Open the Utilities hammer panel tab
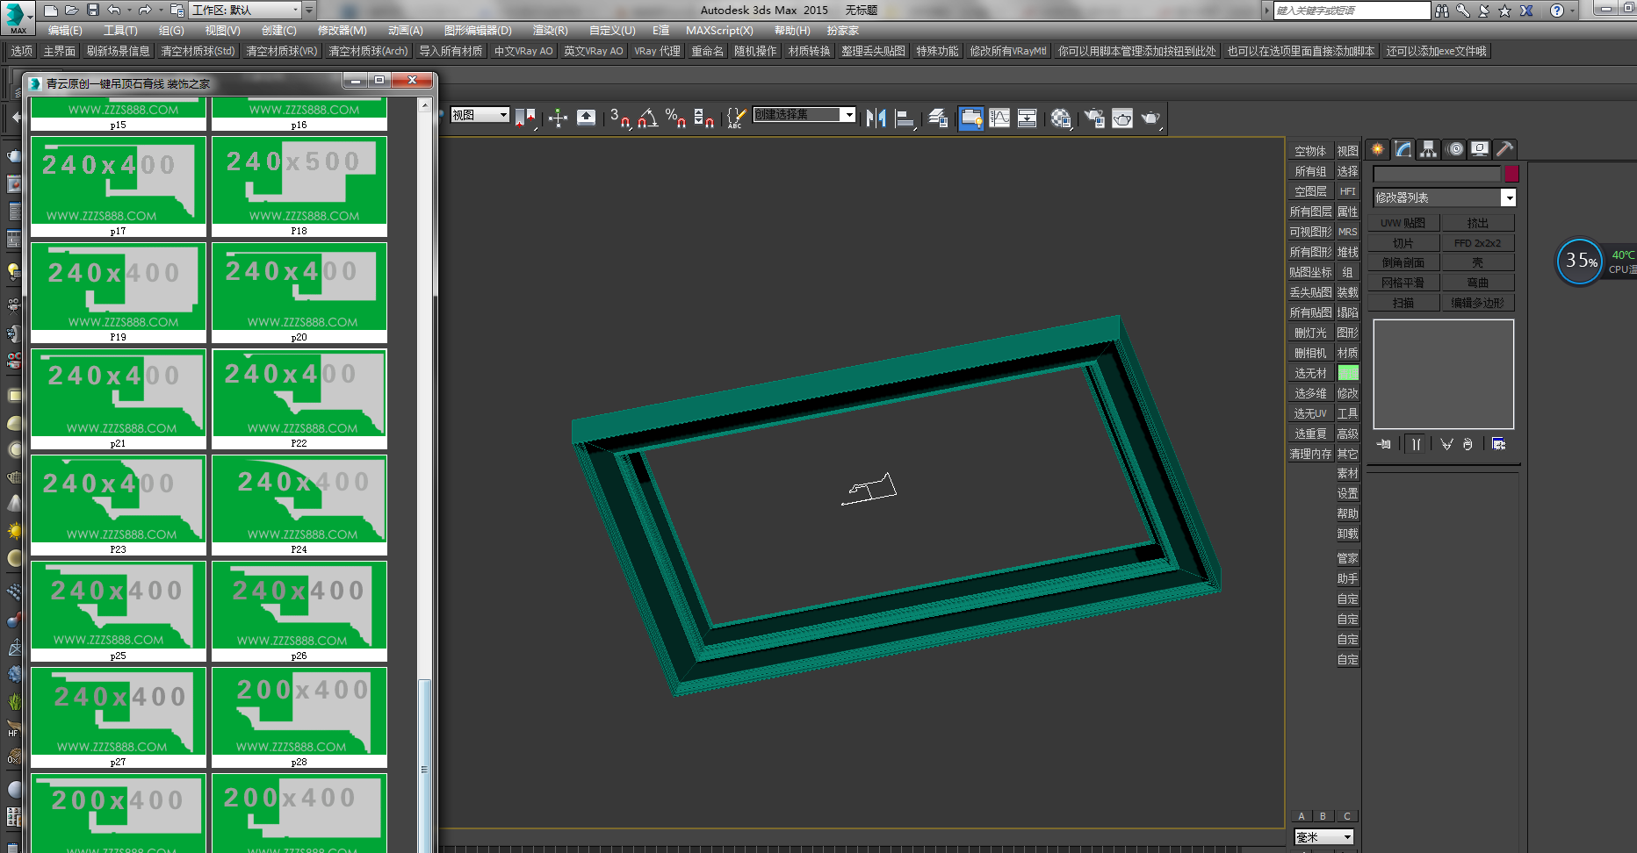This screenshot has height=853, width=1637. click(x=1504, y=149)
